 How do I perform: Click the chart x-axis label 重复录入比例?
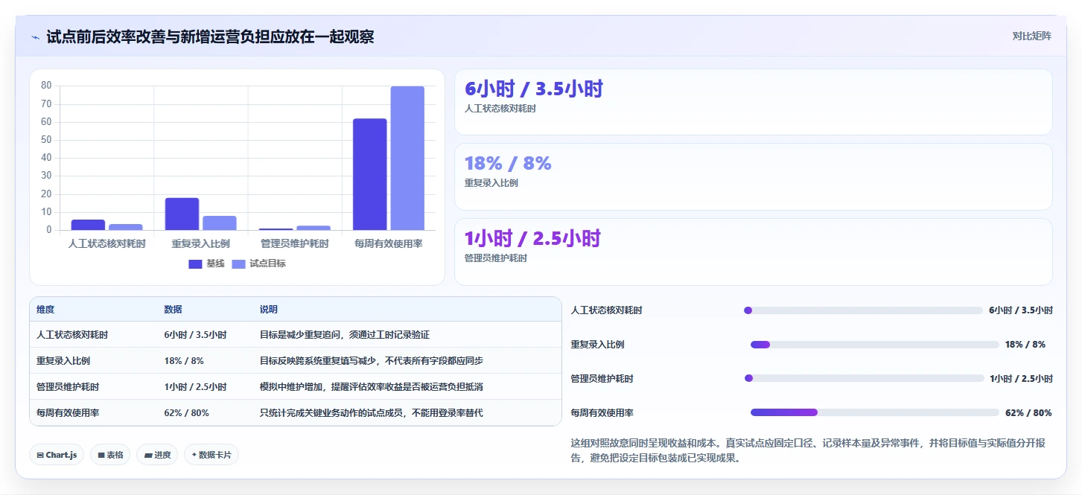pos(200,243)
